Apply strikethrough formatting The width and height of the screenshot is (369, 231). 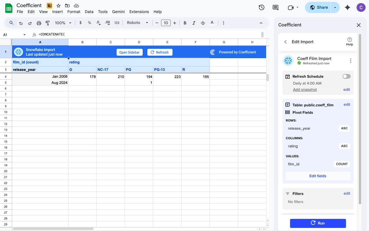203,23
